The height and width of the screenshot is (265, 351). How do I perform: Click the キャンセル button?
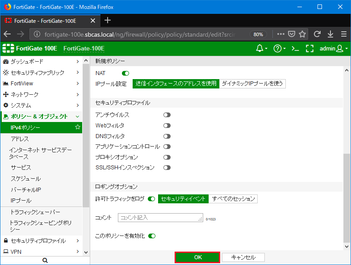point(243,257)
